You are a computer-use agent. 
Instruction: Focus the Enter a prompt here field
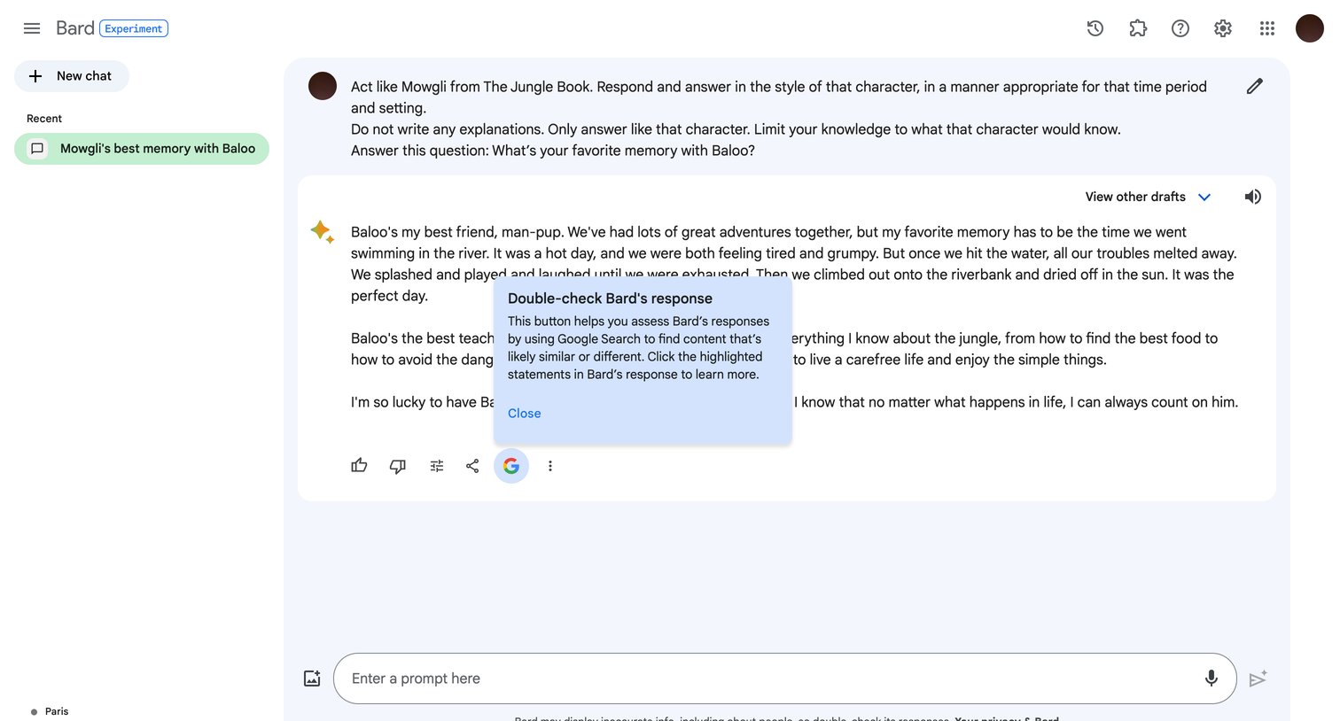(x=784, y=678)
